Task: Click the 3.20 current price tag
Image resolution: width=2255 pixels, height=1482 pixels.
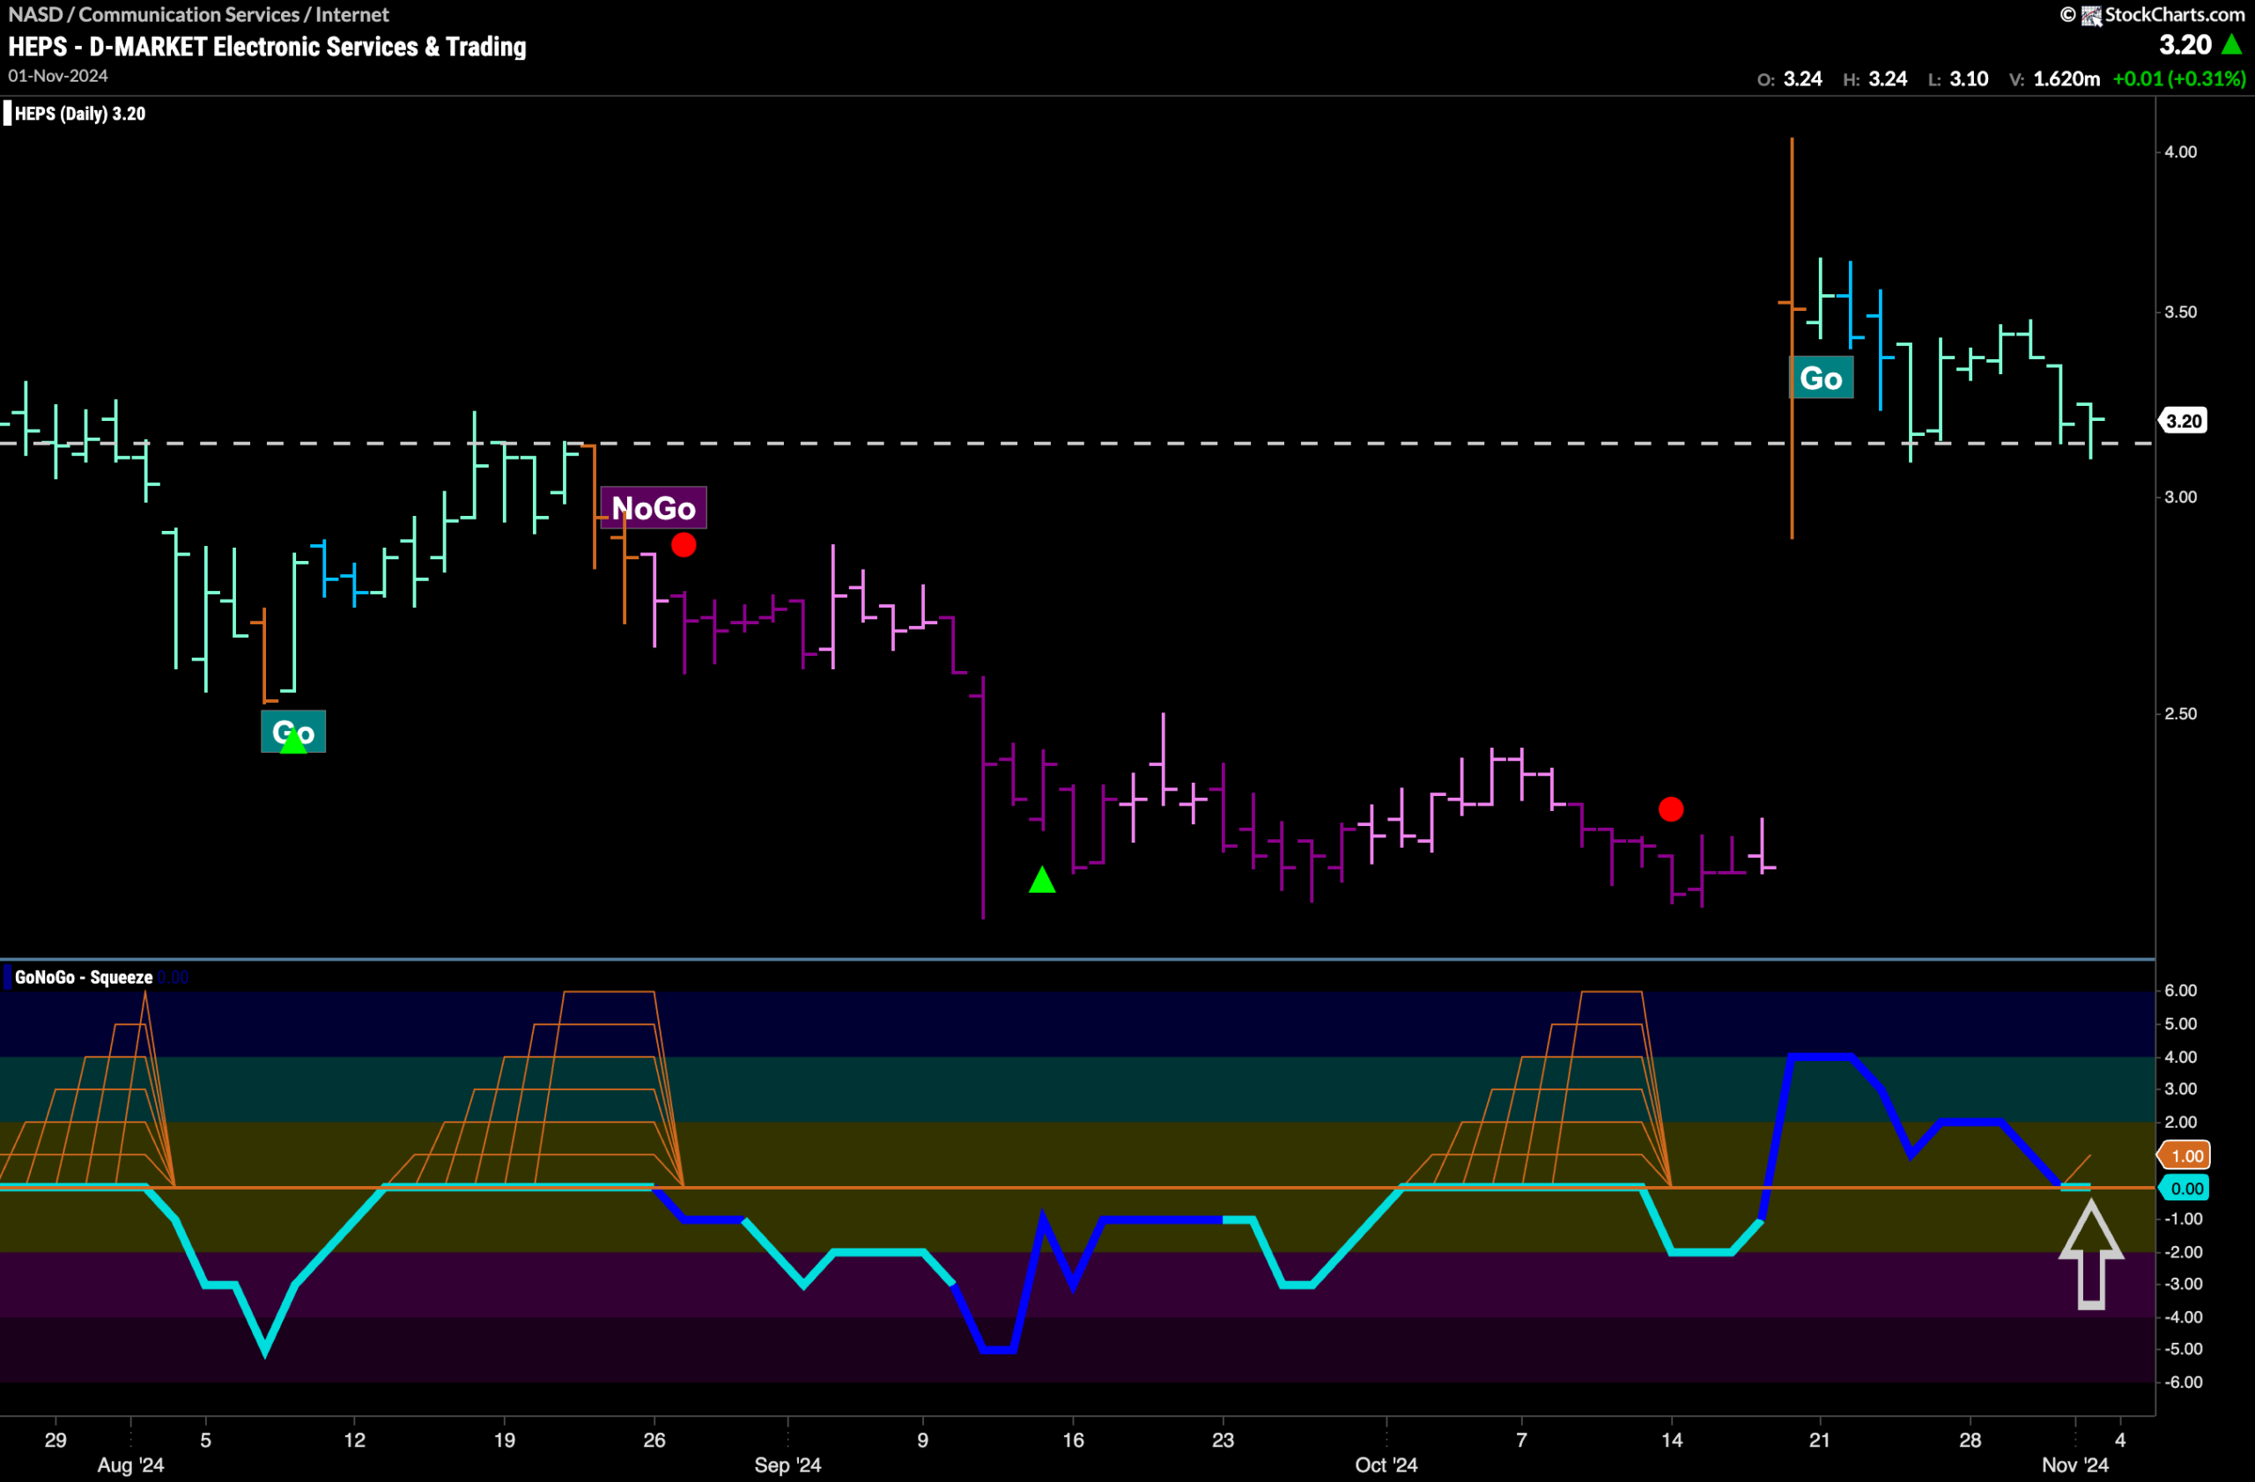Action: pyautogui.click(x=2183, y=420)
